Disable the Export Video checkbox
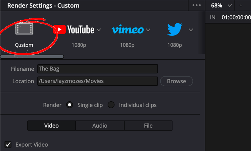251x151 pixels. point(8,144)
